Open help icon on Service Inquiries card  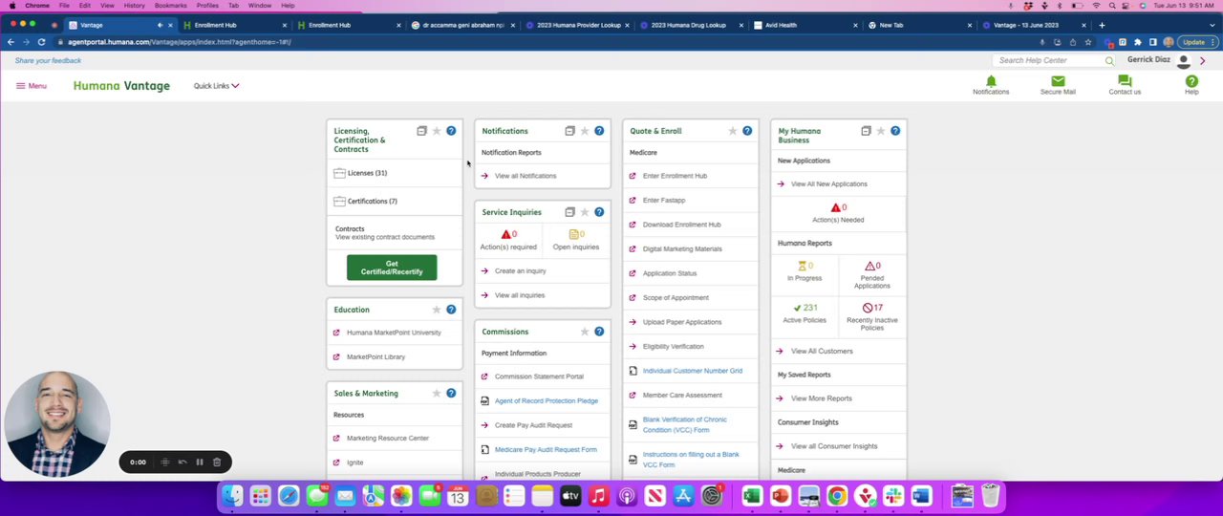pos(599,212)
